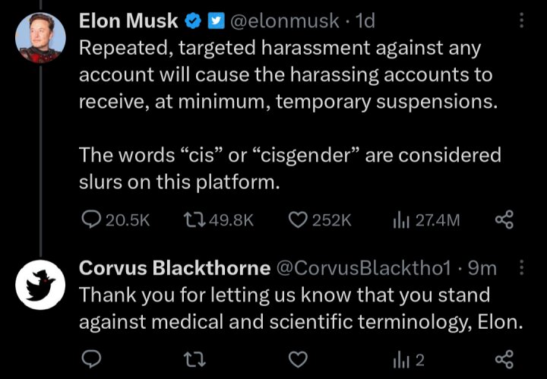Open more options on Corvus Blackthorne's reply
This screenshot has width=547, height=379.
point(521,268)
